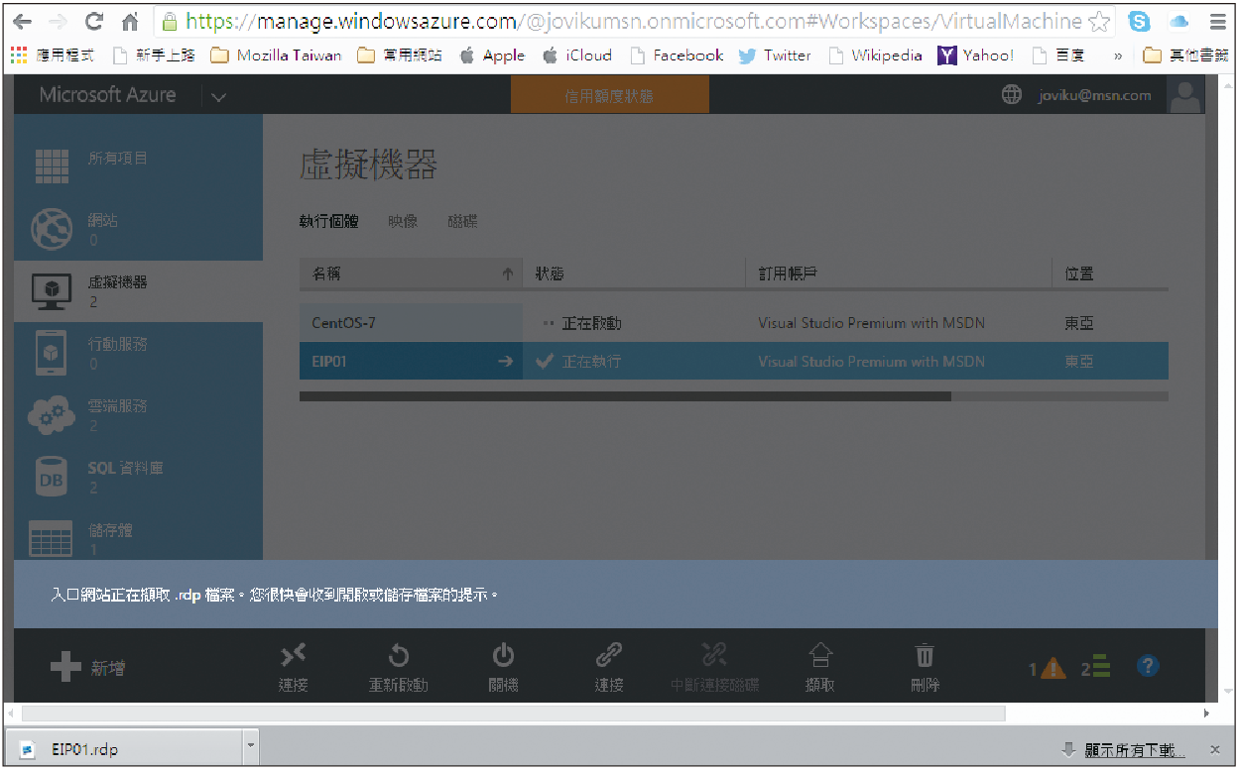Viewport: 1239px width, 770px height.
Task: Select the EIP01 virtual machine name
Action: point(329,362)
